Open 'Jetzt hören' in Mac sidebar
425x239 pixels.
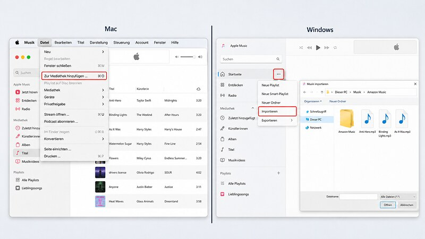pos(27,92)
